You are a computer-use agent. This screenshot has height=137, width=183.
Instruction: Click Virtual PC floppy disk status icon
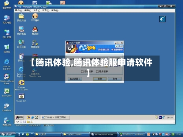25,122
